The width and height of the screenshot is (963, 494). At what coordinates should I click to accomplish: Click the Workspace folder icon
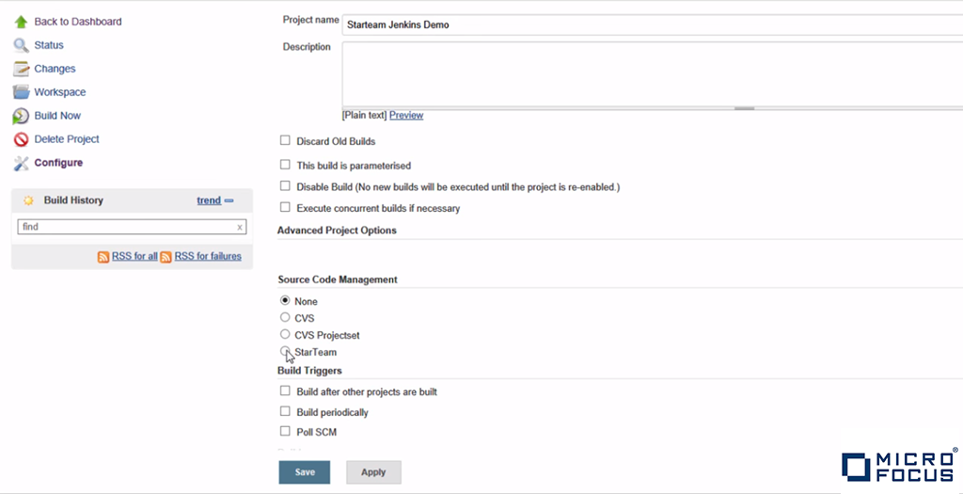click(21, 92)
